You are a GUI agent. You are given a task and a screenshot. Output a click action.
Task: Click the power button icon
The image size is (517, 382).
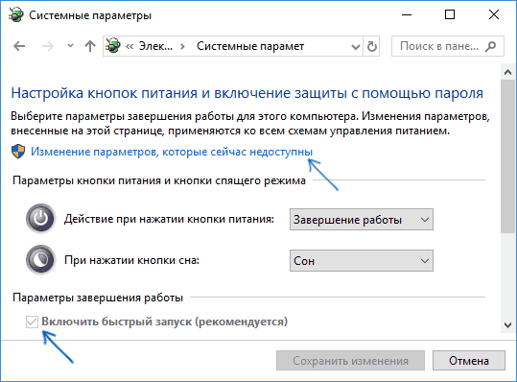(x=41, y=219)
